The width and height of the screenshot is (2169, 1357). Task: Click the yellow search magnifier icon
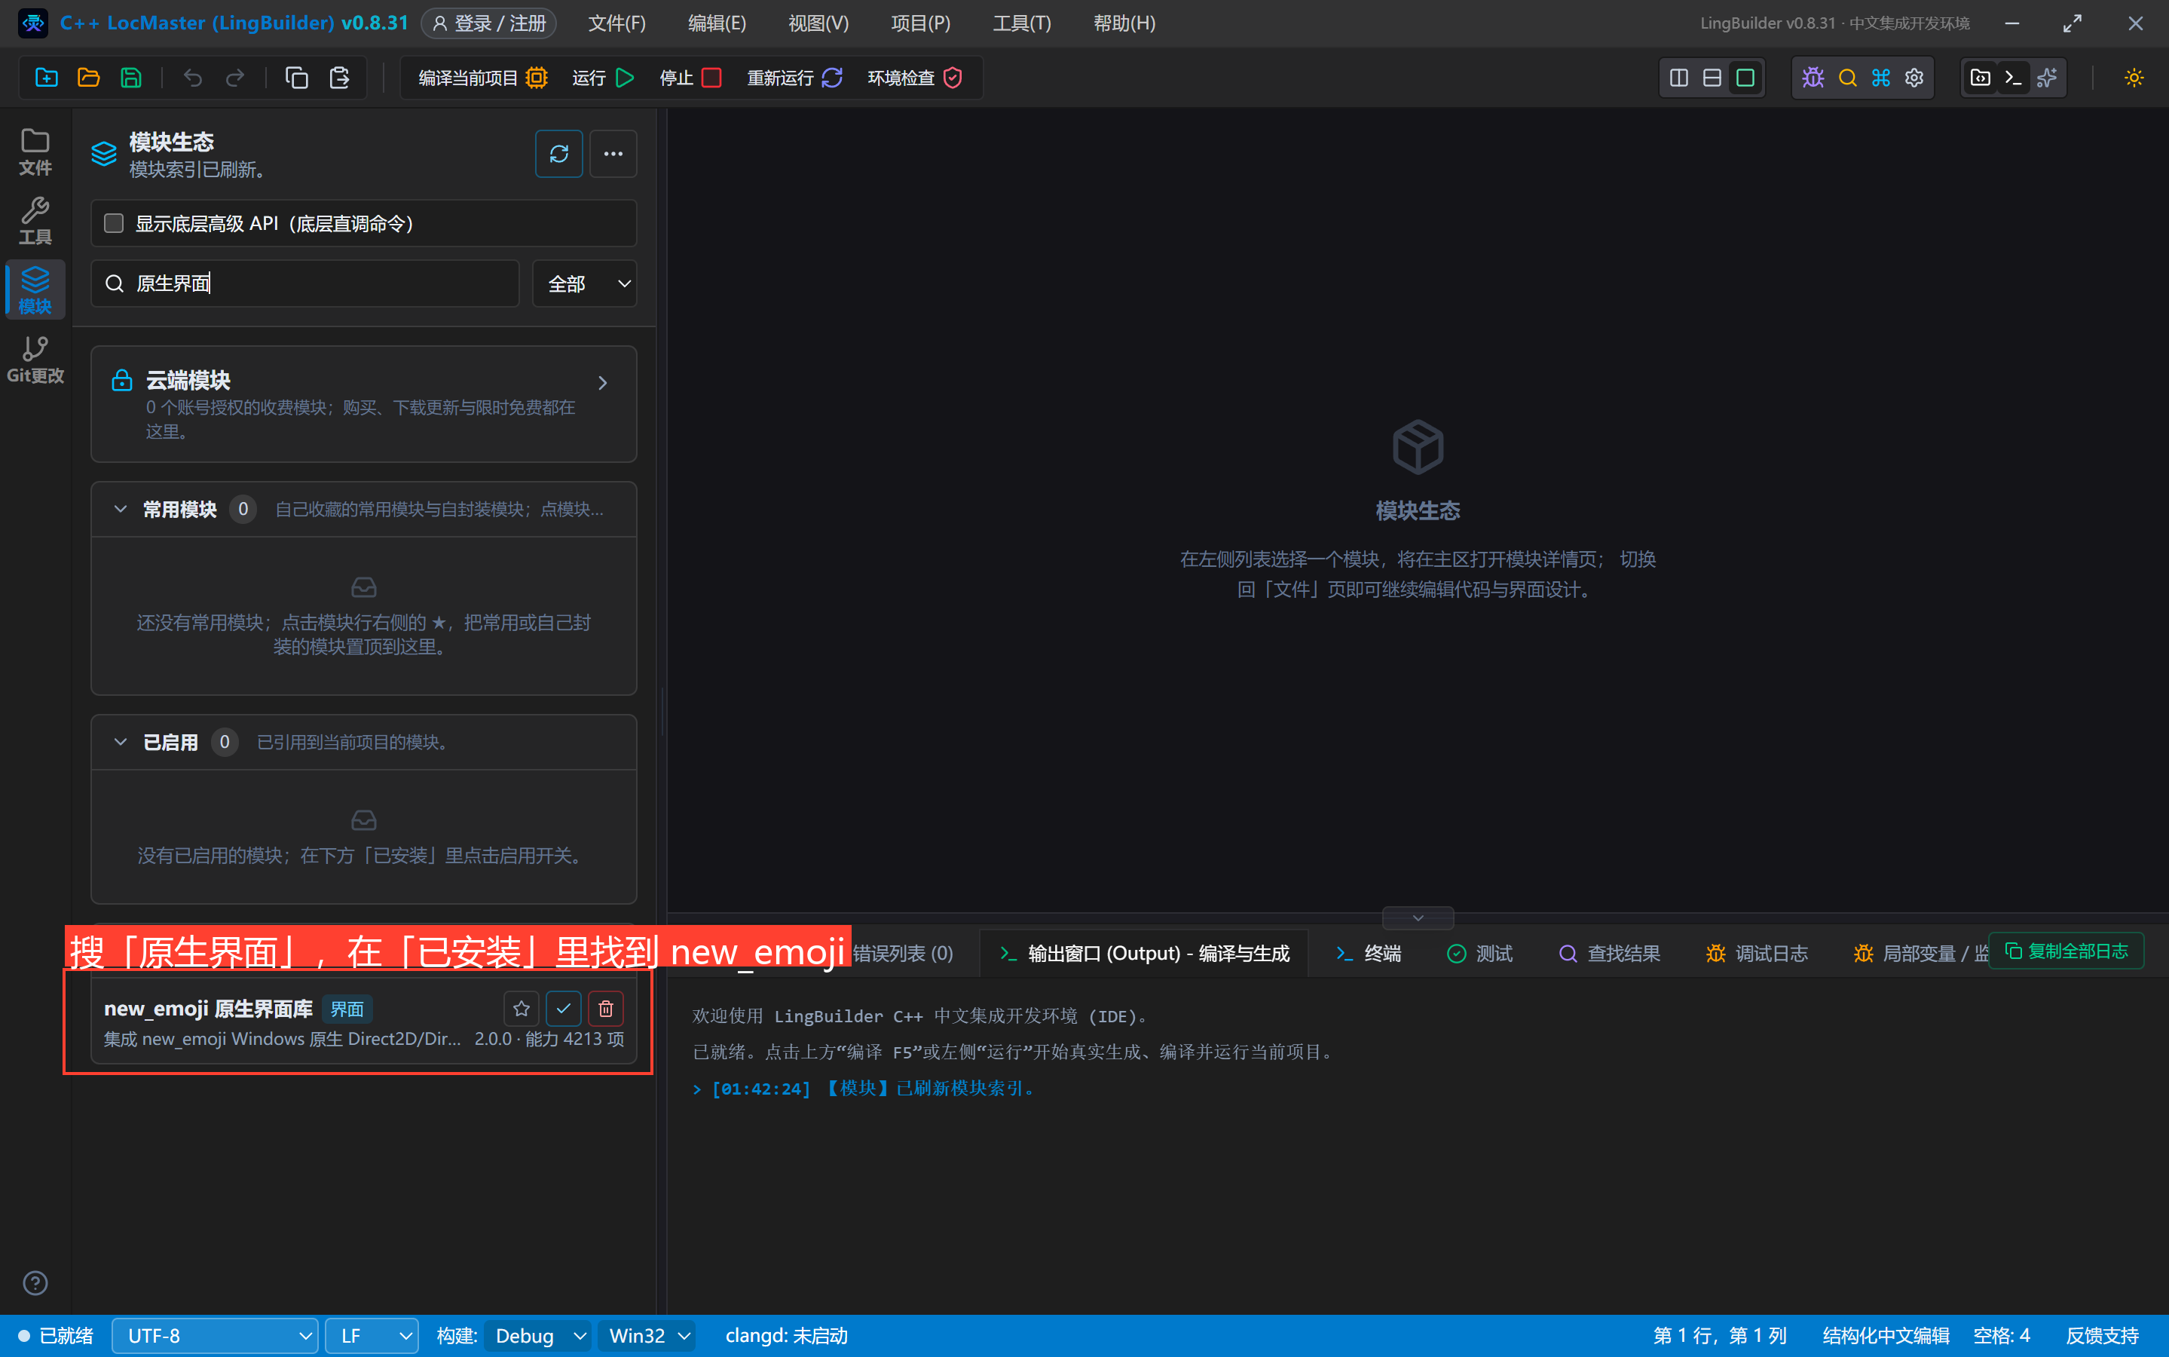[x=1847, y=78]
